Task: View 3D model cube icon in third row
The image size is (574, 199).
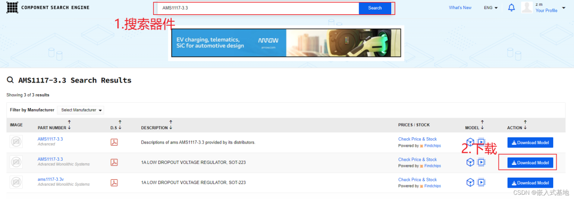Action: tap(470, 182)
